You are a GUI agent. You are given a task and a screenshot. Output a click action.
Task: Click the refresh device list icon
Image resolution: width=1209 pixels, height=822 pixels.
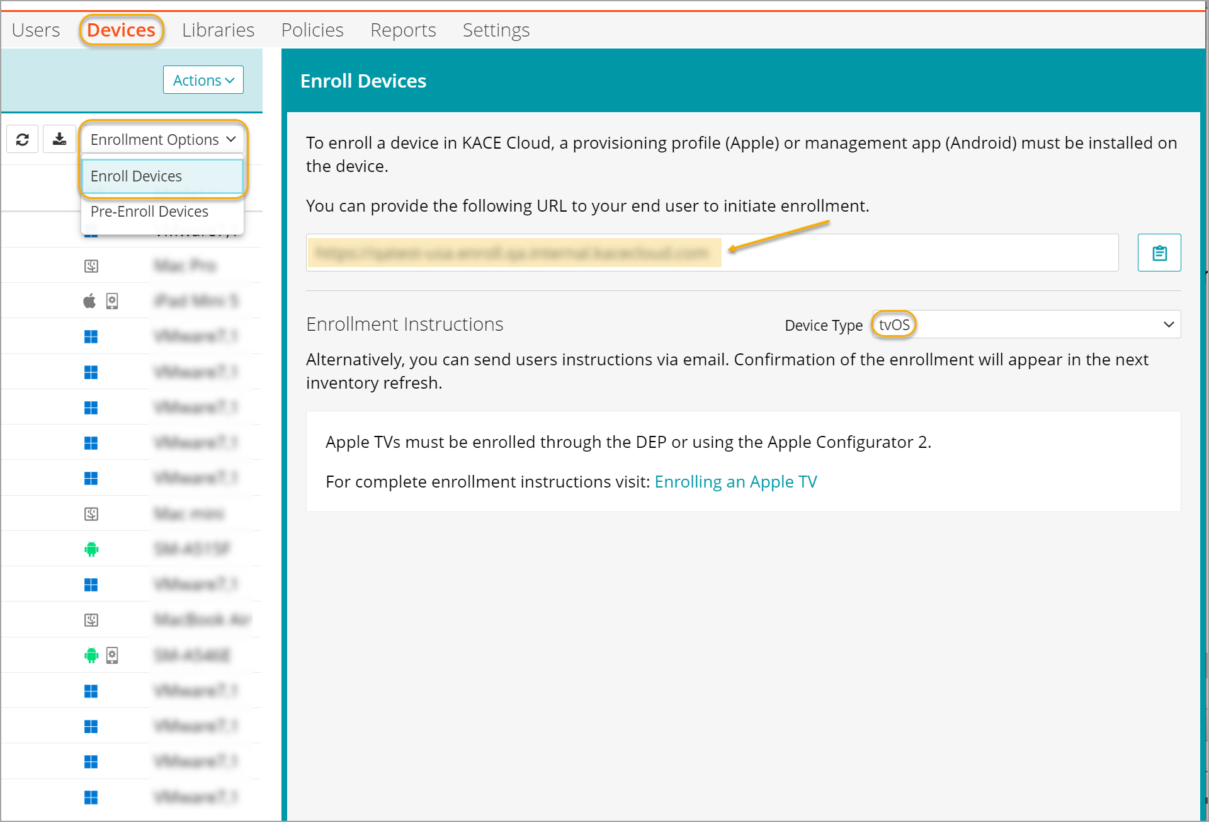pyautogui.click(x=23, y=139)
